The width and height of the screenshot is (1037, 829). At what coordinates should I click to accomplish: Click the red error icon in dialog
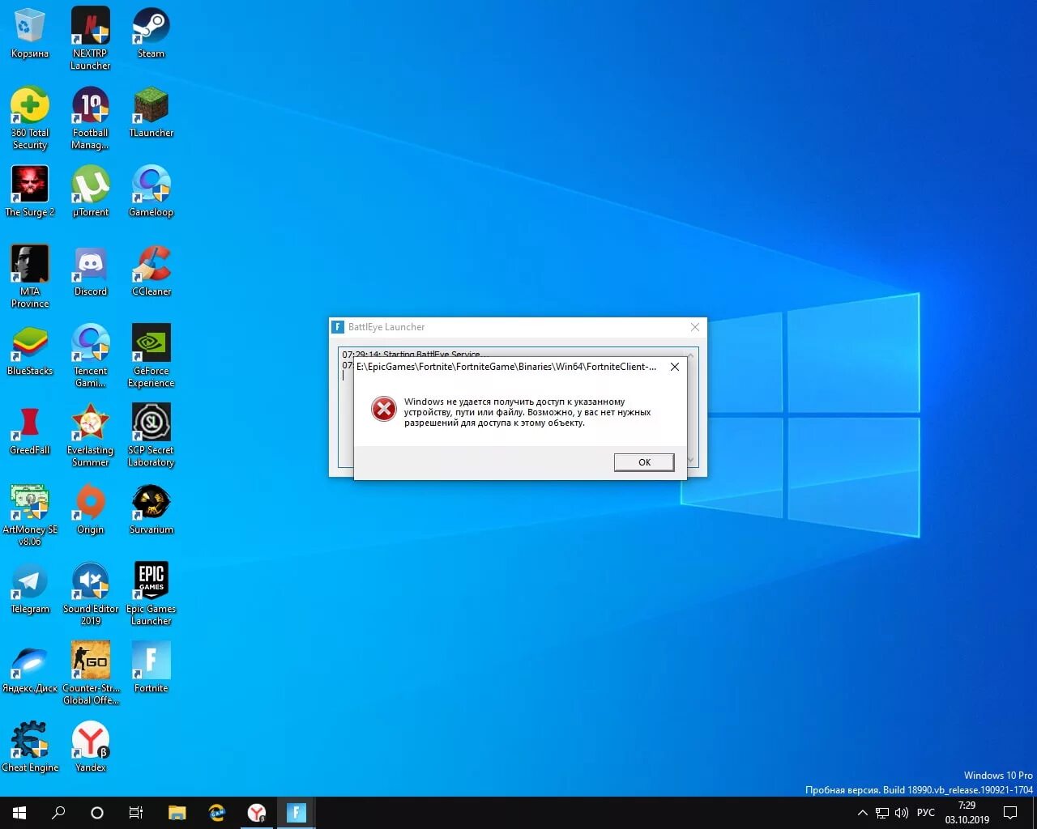pos(383,409)
